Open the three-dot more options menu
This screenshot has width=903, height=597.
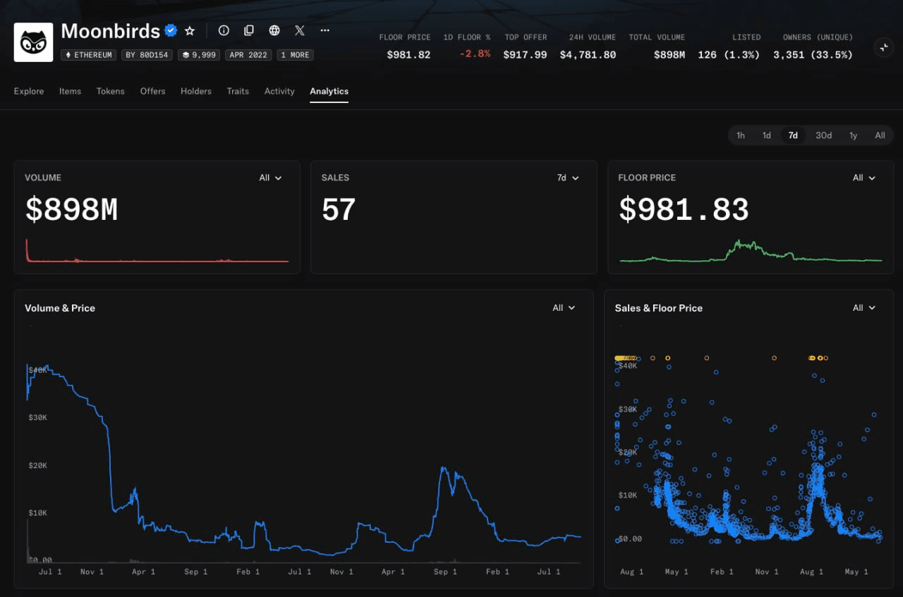[325, 30]
